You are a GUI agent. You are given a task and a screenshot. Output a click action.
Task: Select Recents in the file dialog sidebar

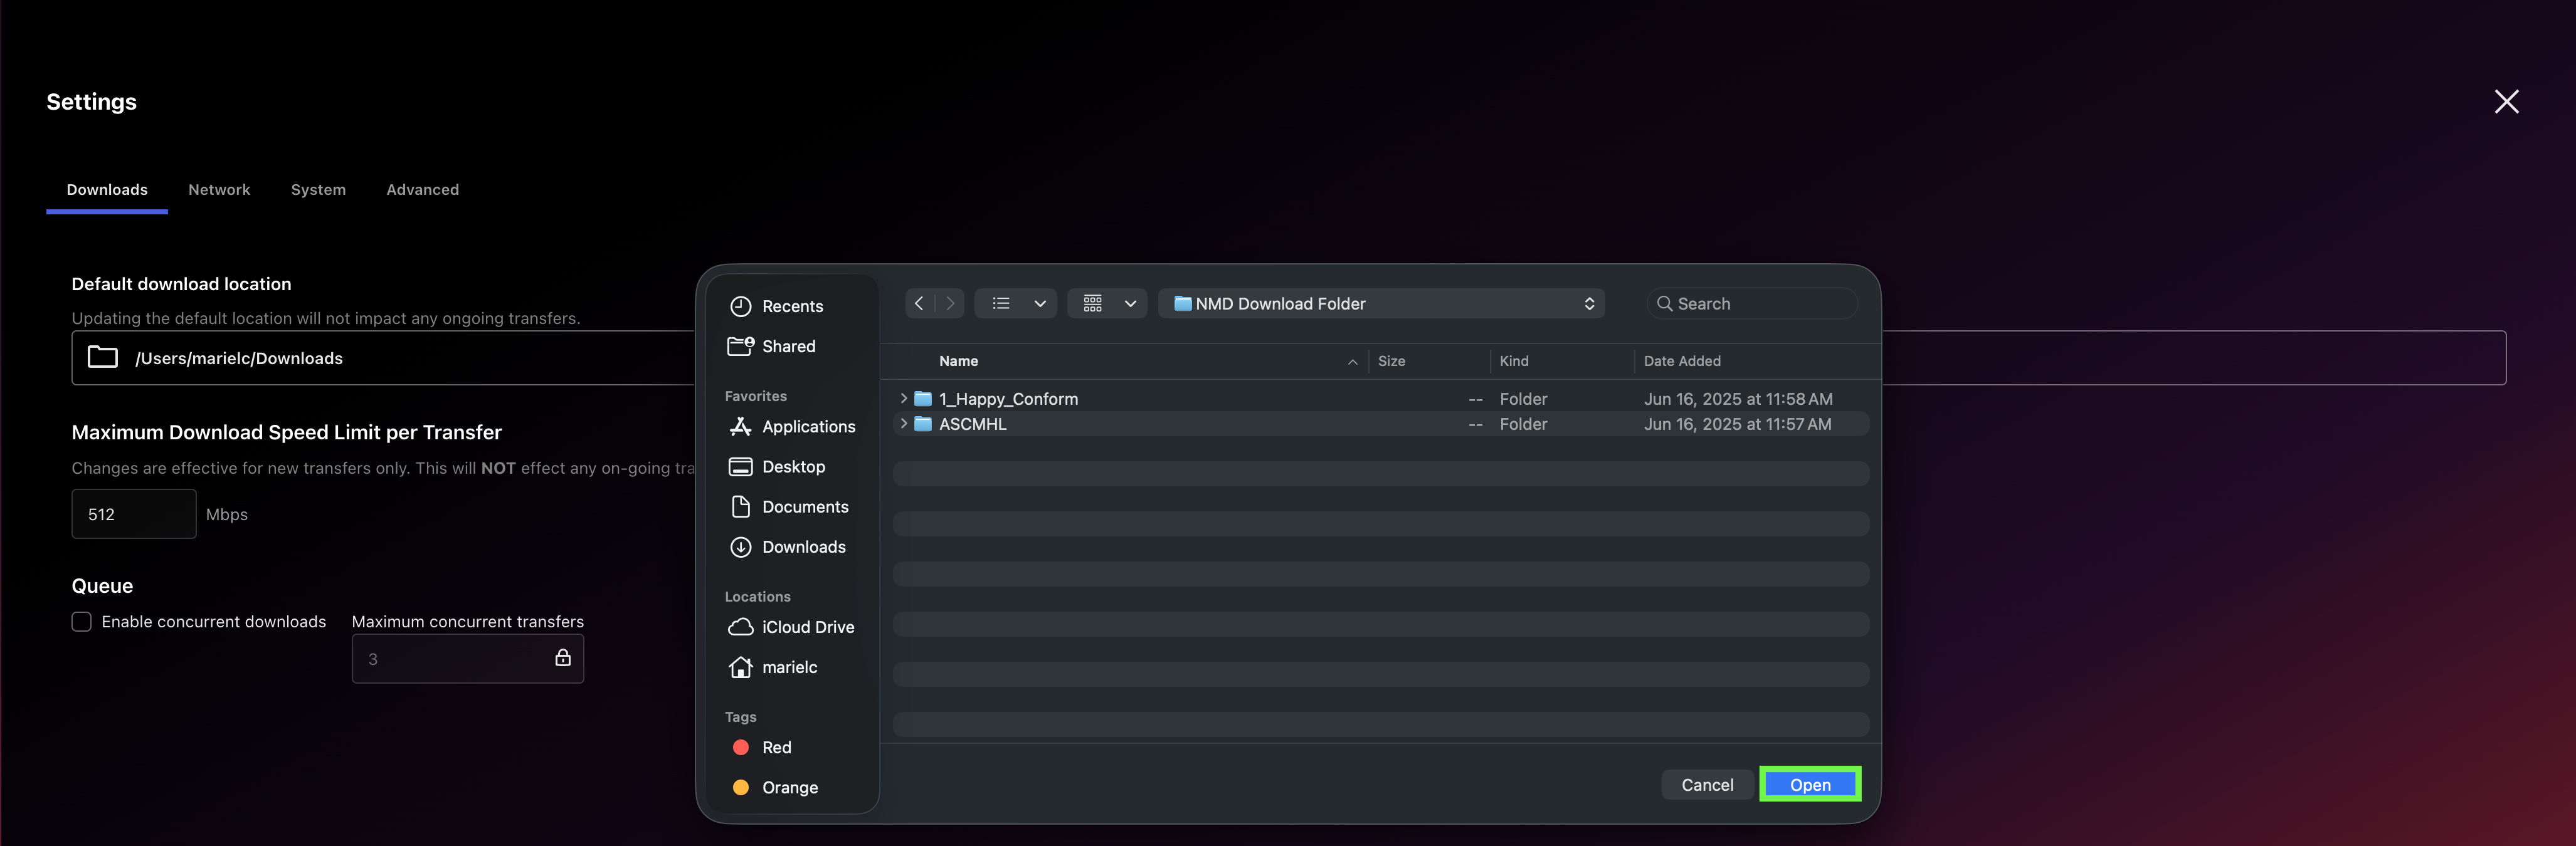(791, 306)
